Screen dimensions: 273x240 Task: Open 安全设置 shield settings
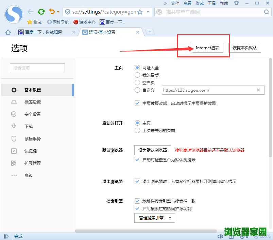[x=32, y=114]
